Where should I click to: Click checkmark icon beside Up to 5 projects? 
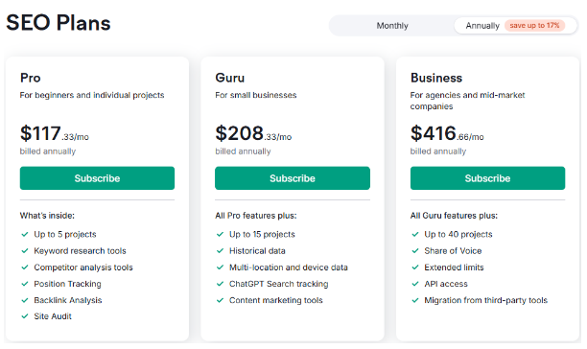tap(25, 234)
